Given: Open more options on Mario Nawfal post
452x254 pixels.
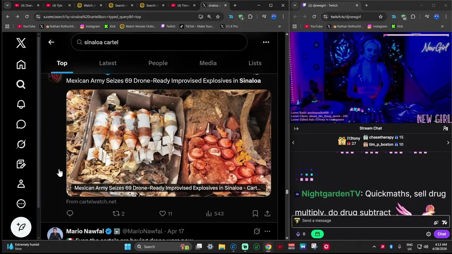Looking at the screenshot, I should (x=267, y=231).
